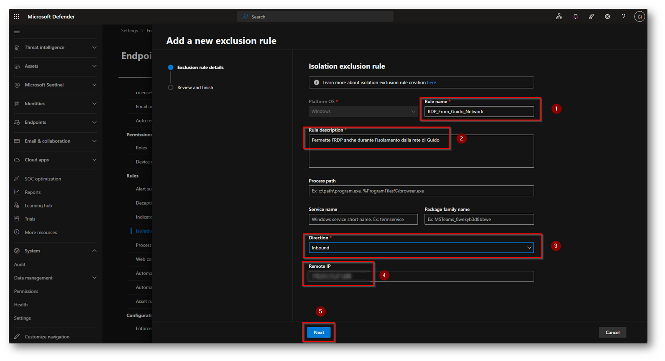Image resolution: width=665 pixels, height=361 pixels.
Task: Click the Customize navigation pencil icon
Action: point(17,337)
